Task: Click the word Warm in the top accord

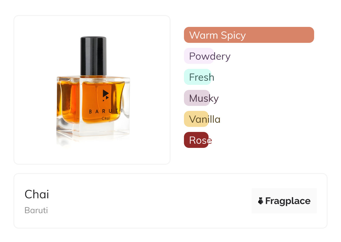Action: coord(204,35)
